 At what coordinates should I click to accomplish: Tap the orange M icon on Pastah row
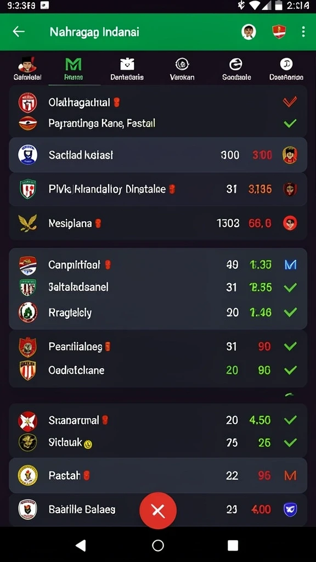point(290,476)
